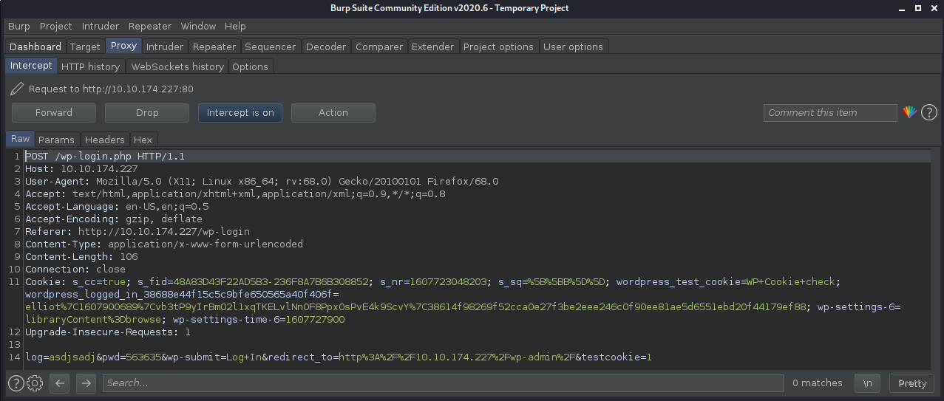The image size is (944, 401).
Task: Click the search help question icon
Action: coord(16,383)
